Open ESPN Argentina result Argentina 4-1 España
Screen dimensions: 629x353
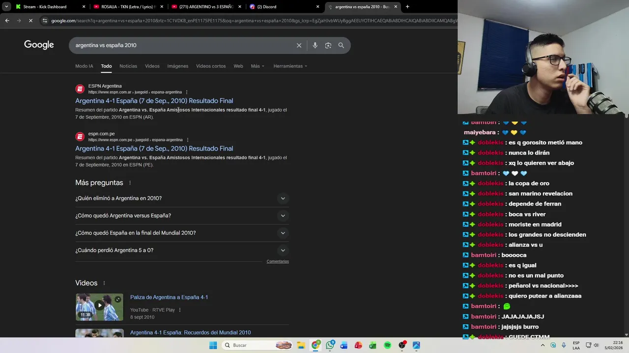(154, 101)
